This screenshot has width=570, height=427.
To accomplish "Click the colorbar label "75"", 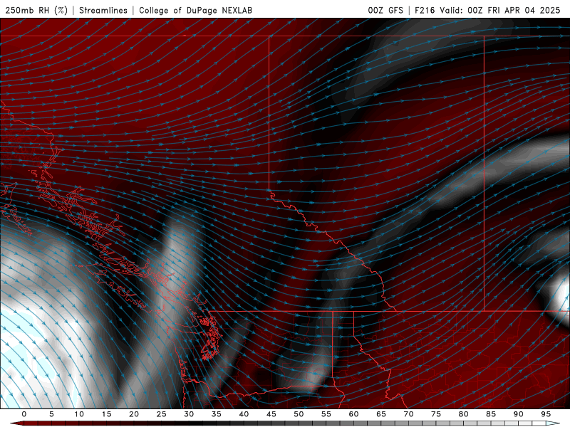I will pos(436,414).
